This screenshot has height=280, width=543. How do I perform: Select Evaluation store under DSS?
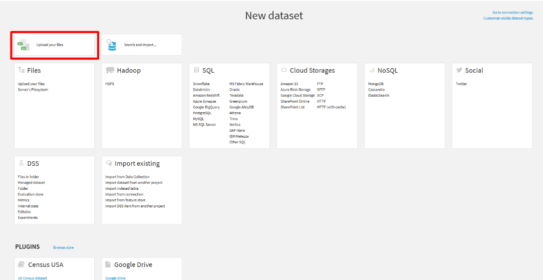(31, 194)
